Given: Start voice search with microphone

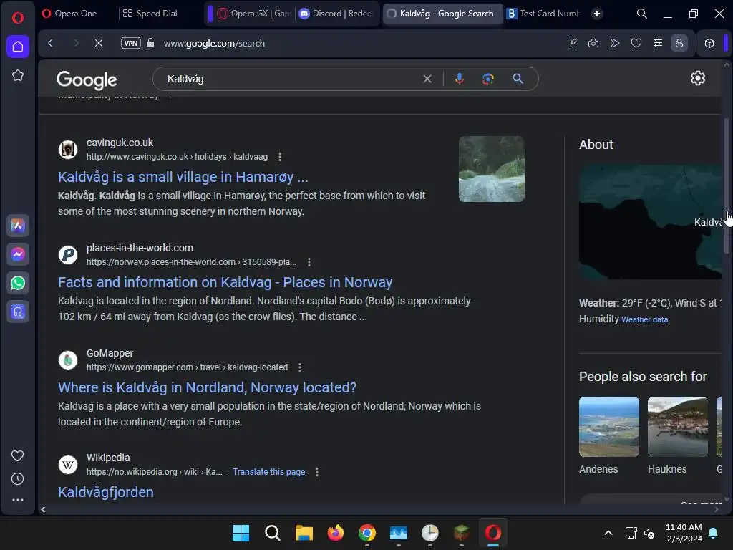Looking at the screenshot, I should pos(460,79).
